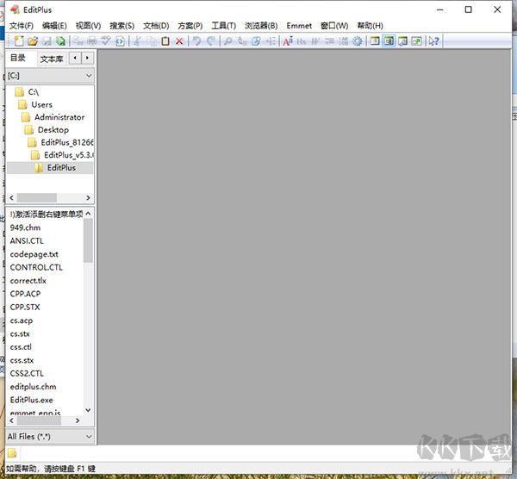Select the file CPP.STX
517x479 pixels.
tap(25, 308)
